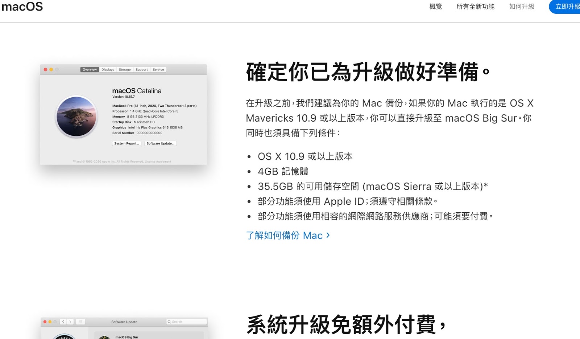
Task: Click the Software Update... button
Action: pyautogui.click(x=160, y=143)
